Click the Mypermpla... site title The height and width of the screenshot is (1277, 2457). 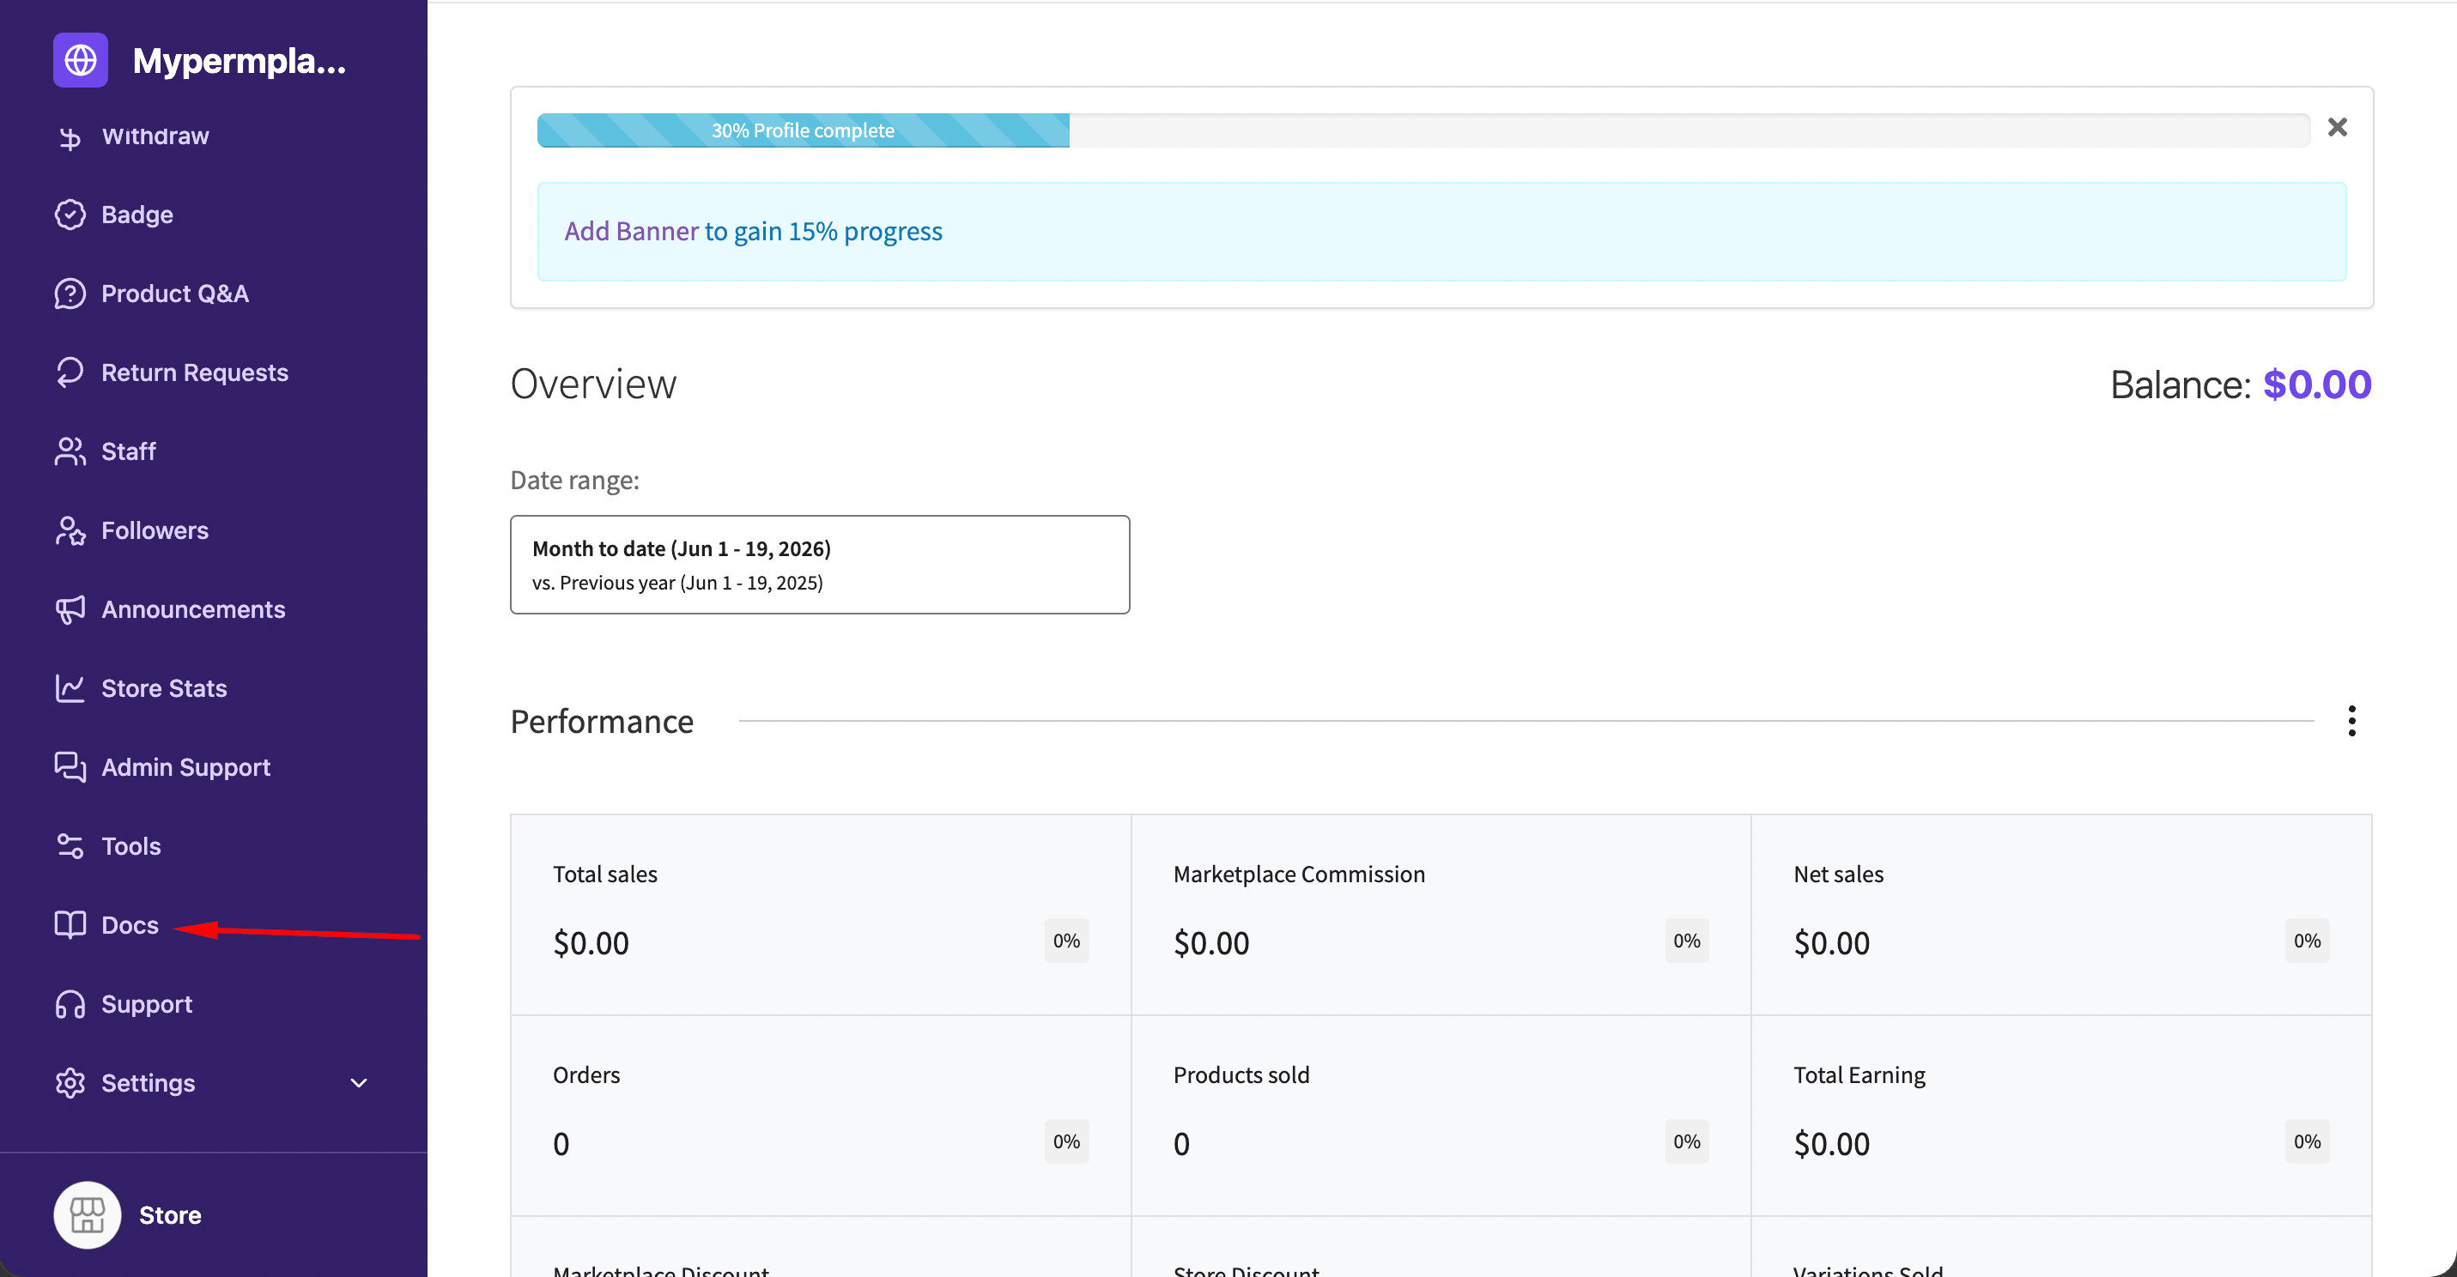coord(239,61)
